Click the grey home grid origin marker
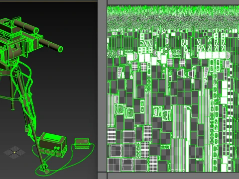 [14, 152]
